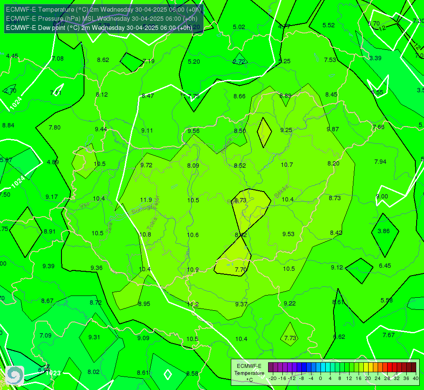Screen dimensions: 424x390
Task: Click the ECMWF swirl logo icon
Action: click(15, 375)
